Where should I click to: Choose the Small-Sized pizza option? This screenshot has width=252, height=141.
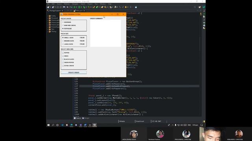[63, 38]
